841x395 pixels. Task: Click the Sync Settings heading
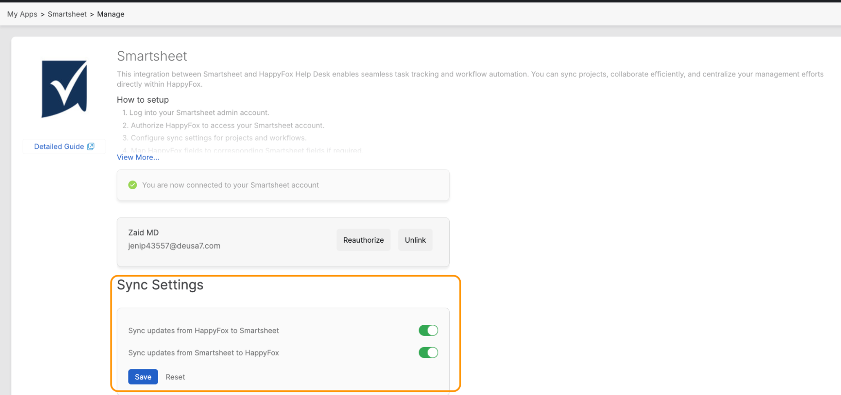[x=160, y=285]
